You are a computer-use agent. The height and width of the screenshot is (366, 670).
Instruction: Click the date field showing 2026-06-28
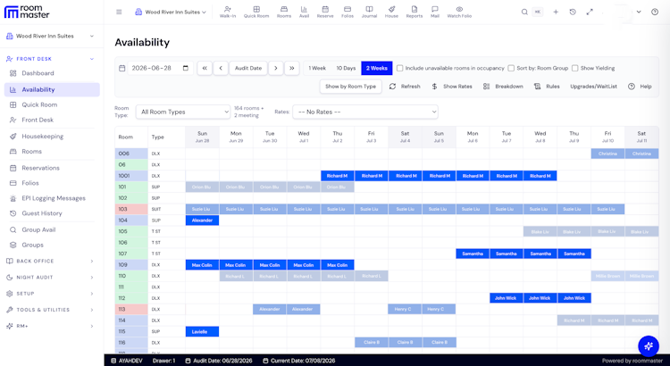coord(160,69)
